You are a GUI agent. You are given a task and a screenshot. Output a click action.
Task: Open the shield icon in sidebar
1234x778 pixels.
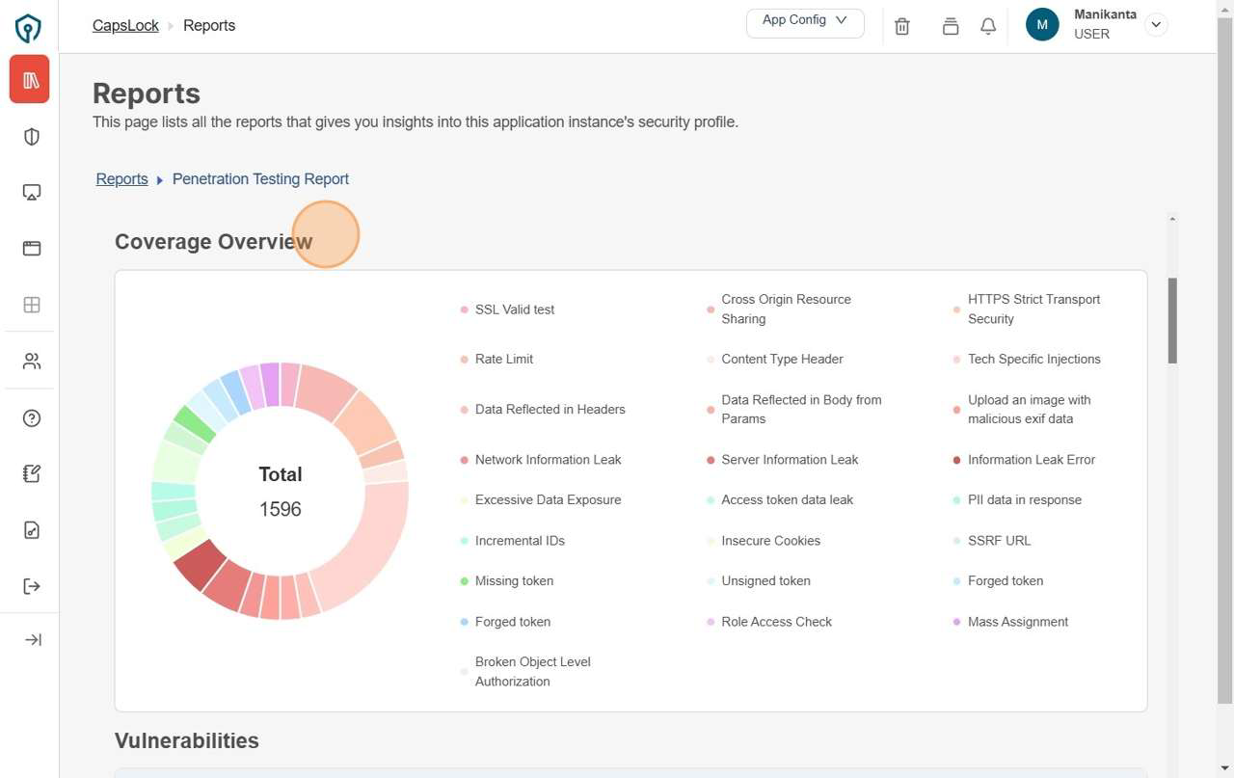point(32,136)
